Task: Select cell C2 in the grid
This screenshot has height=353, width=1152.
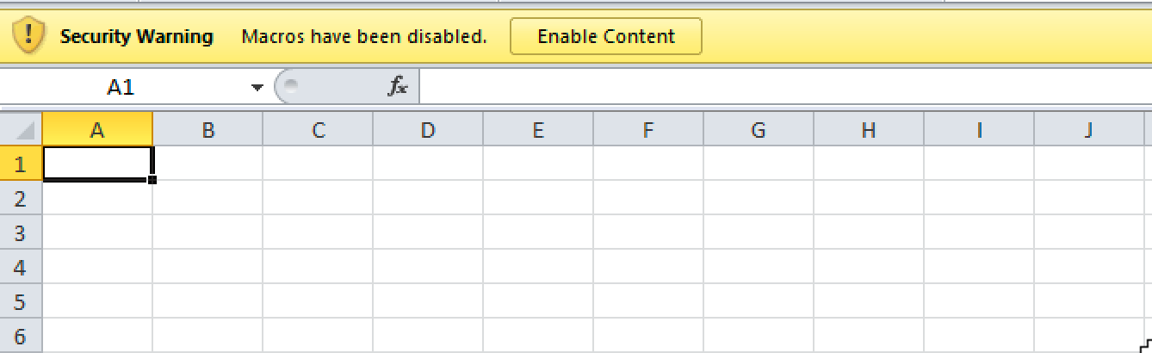Action: tap(318, 198)
